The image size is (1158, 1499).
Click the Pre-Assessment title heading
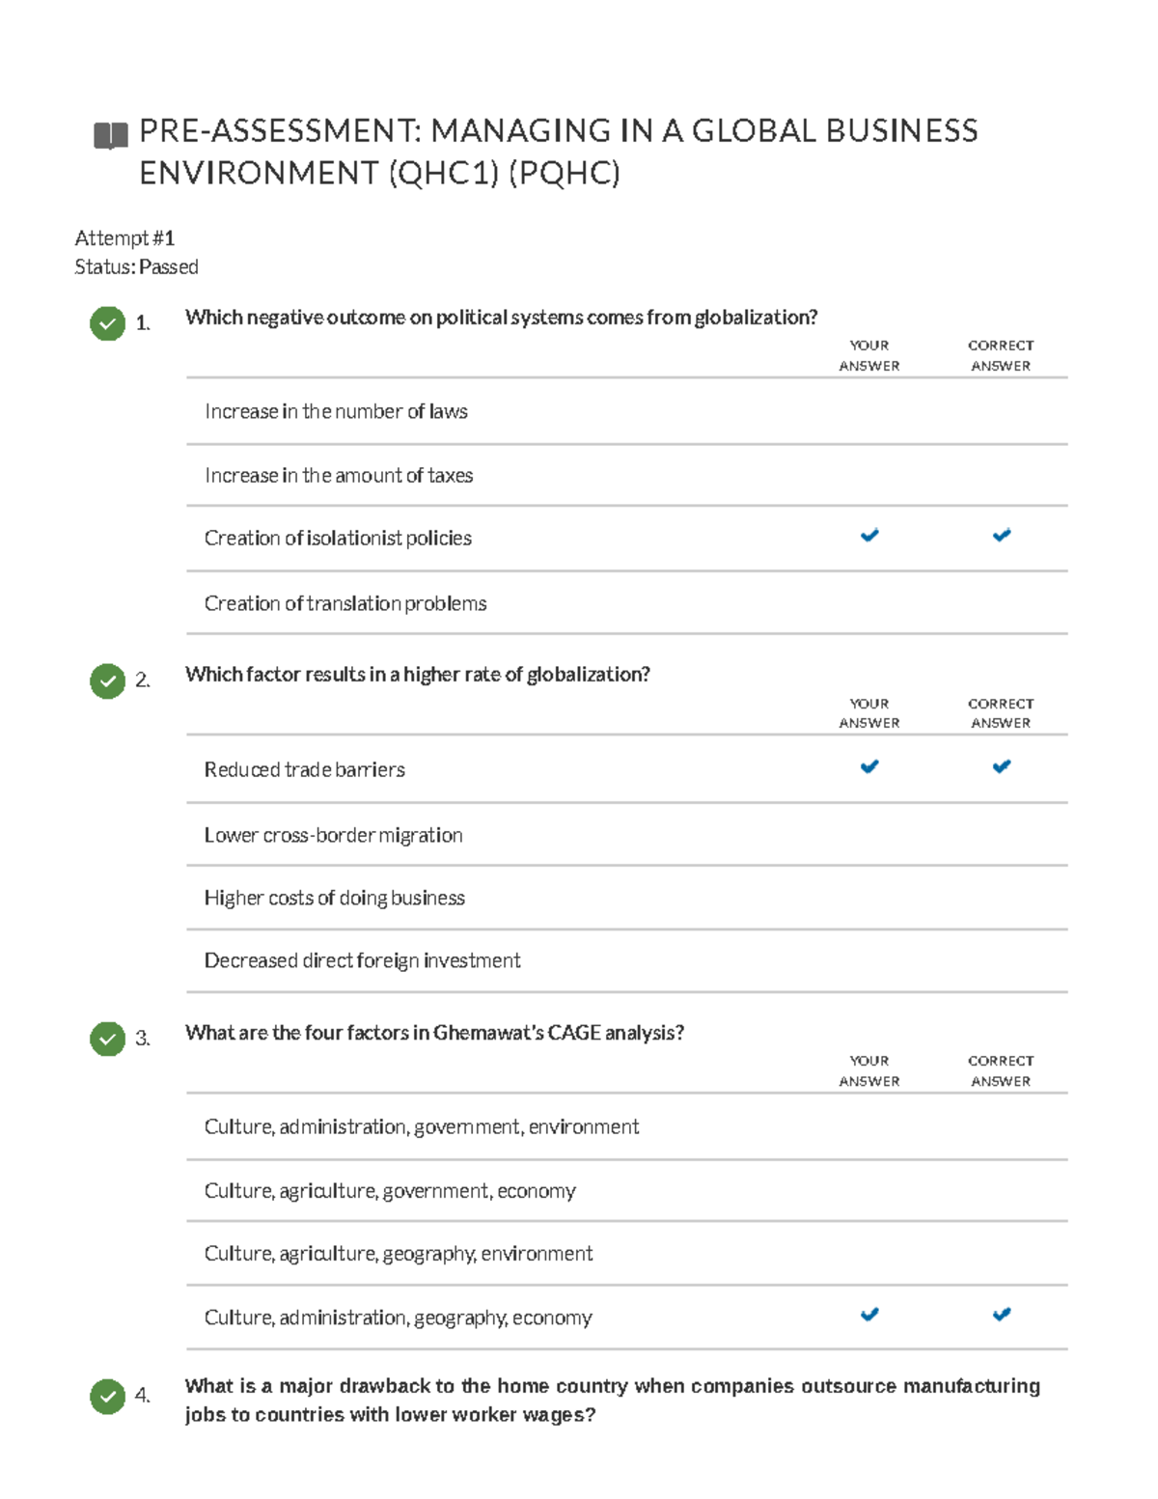click(x=558, y=152)
